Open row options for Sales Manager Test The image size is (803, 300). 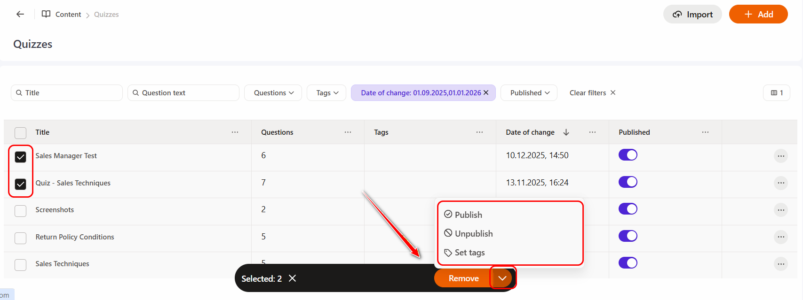coord(781,156)
